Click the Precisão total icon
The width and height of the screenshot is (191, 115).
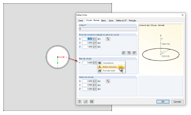[x=100, y=71]
